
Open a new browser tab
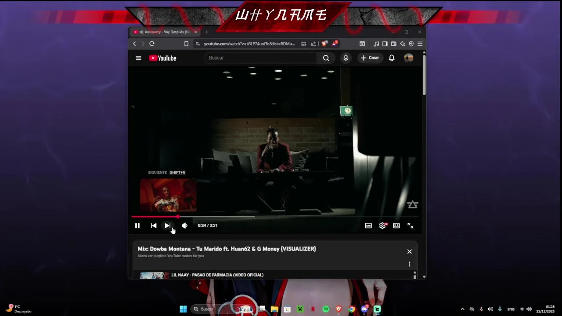coord(206,32)
